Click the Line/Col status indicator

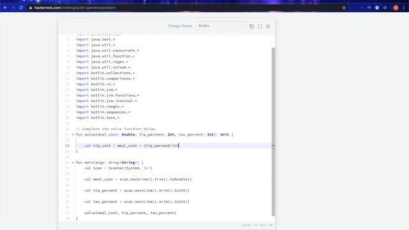pyautogui.click(x=257, y=225)
